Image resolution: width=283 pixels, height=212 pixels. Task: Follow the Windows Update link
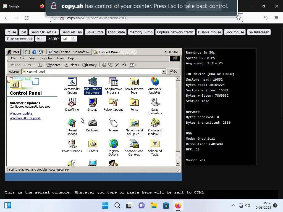(21, 113)
